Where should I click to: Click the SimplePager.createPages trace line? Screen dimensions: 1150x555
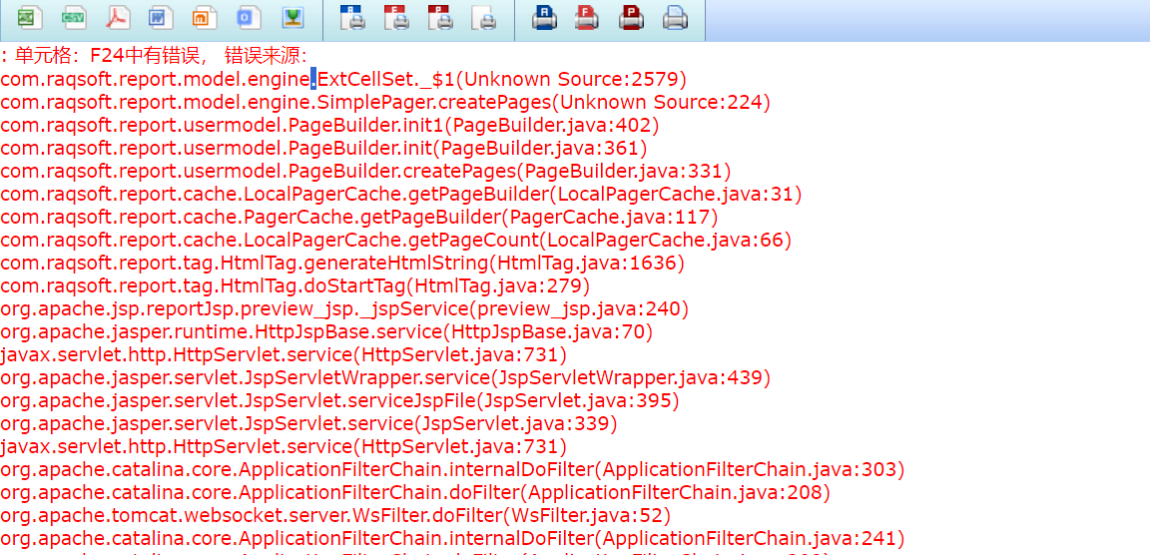pos(384,102)
